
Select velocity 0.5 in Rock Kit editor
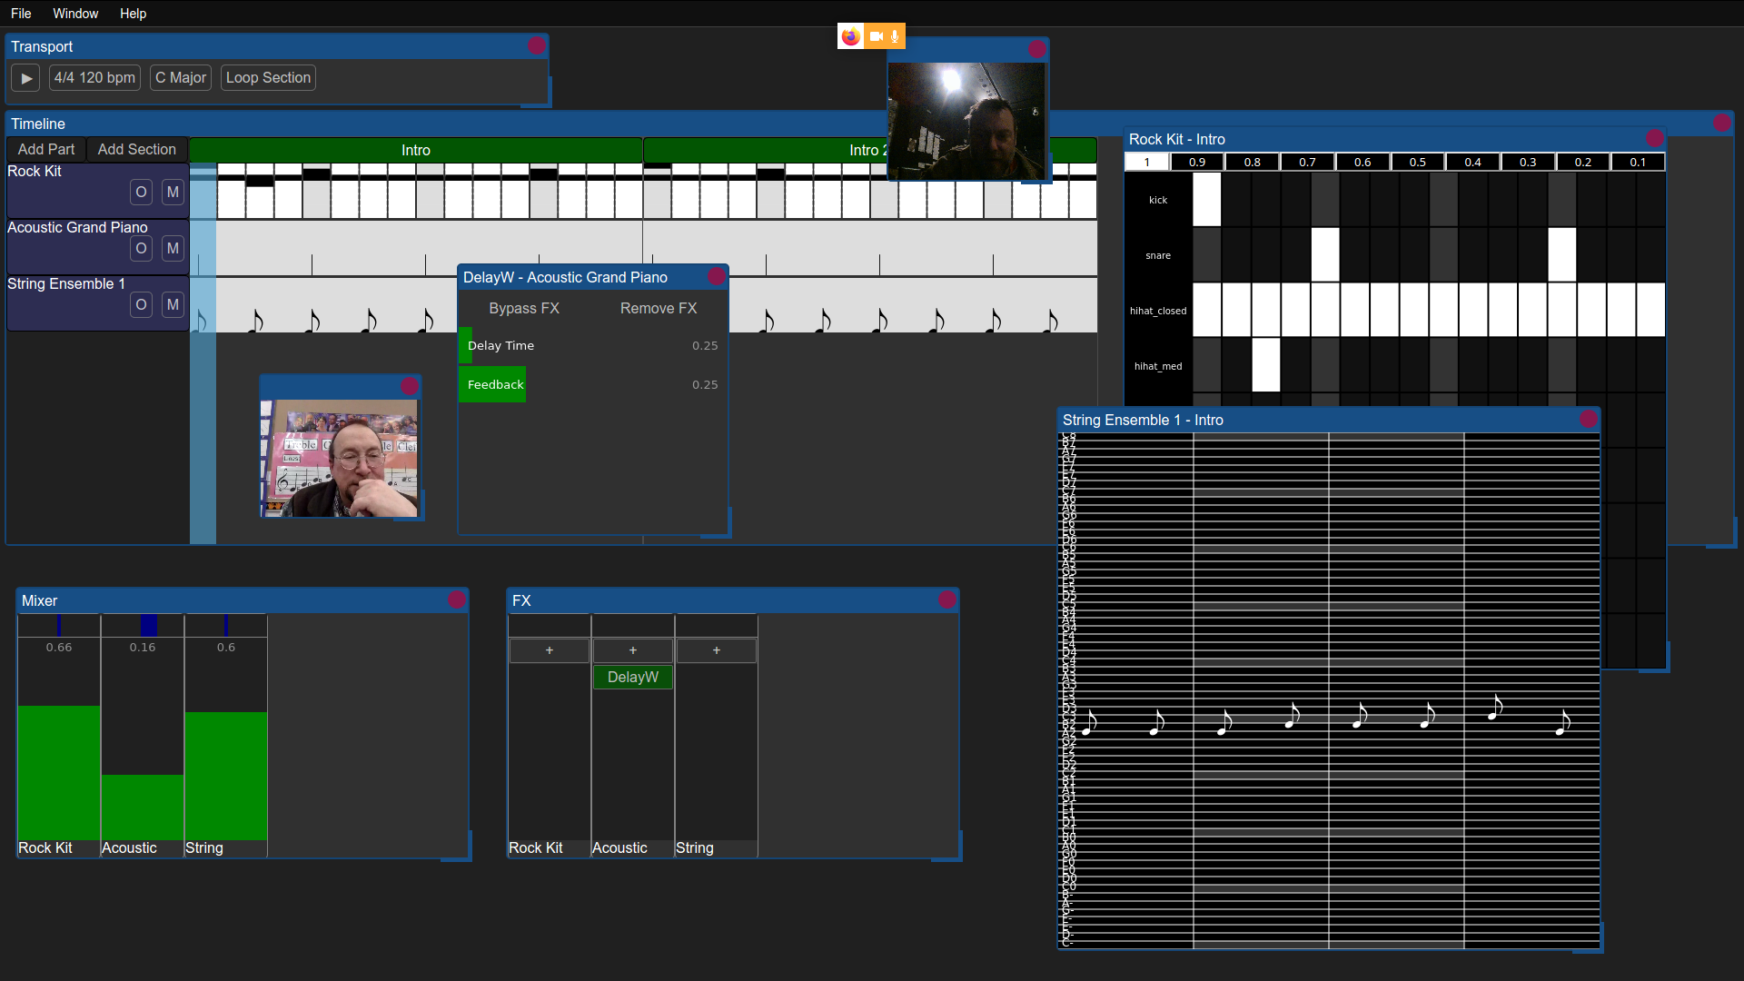coord(1417,163)
